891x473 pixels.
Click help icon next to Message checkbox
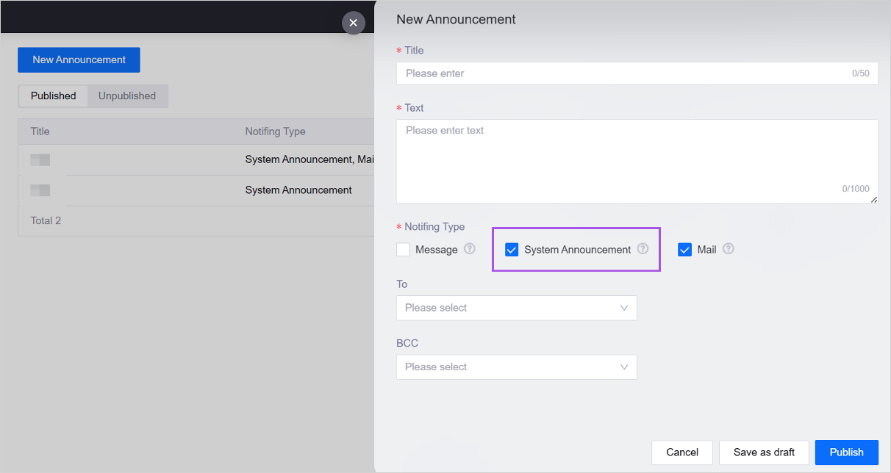[470, 249]
